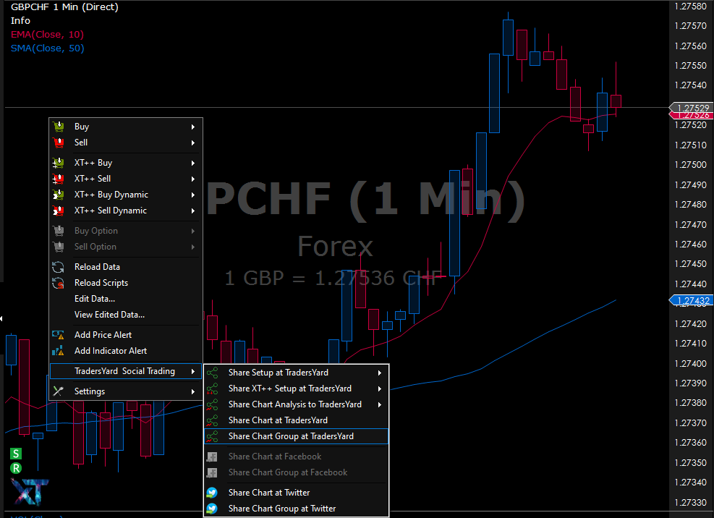
Task: Click SMA(Close, 50) indicator label
Action: (47, 48)
